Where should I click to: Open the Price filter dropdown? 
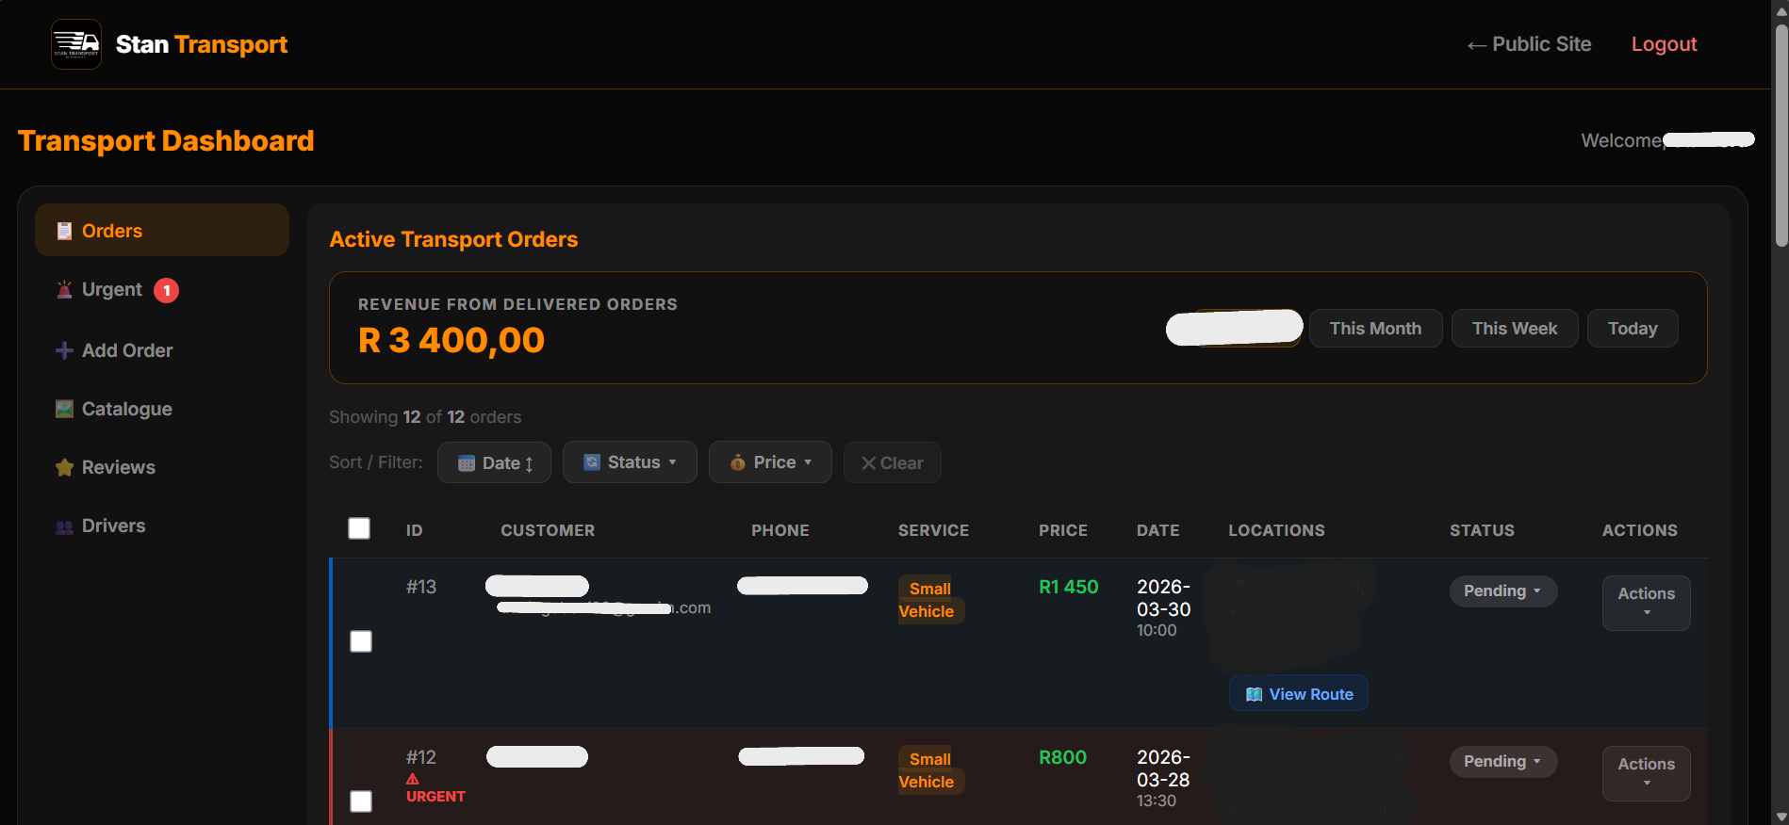click(770, 462)
